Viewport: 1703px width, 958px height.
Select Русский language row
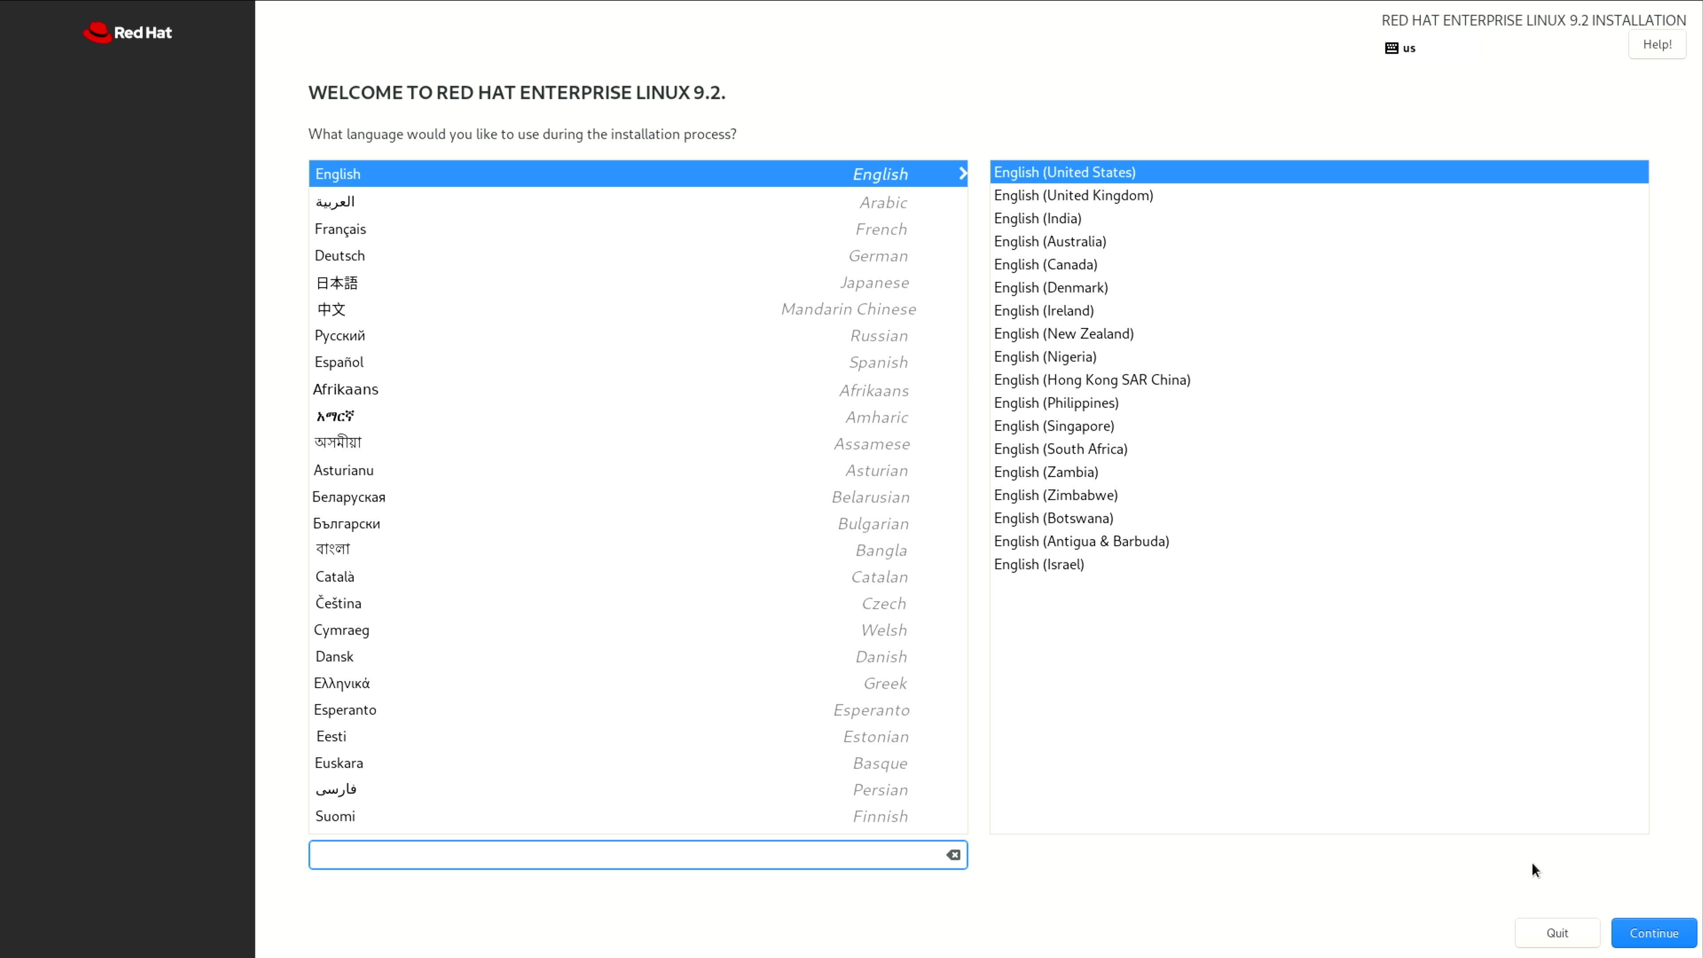point(638,335)
